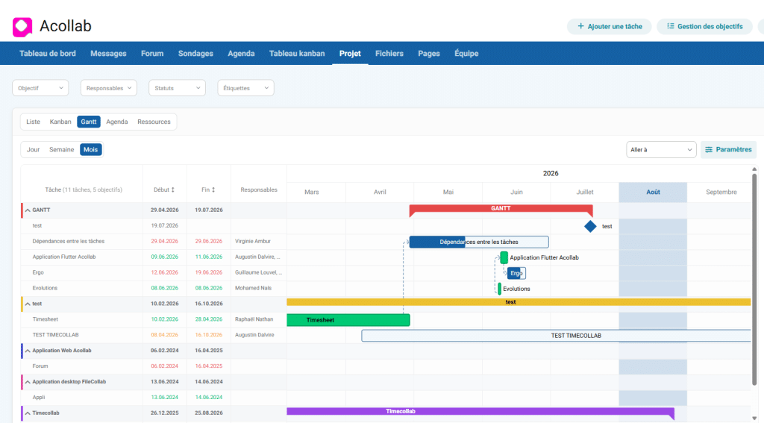Click the Responsables column header

(x=259, y=189)
